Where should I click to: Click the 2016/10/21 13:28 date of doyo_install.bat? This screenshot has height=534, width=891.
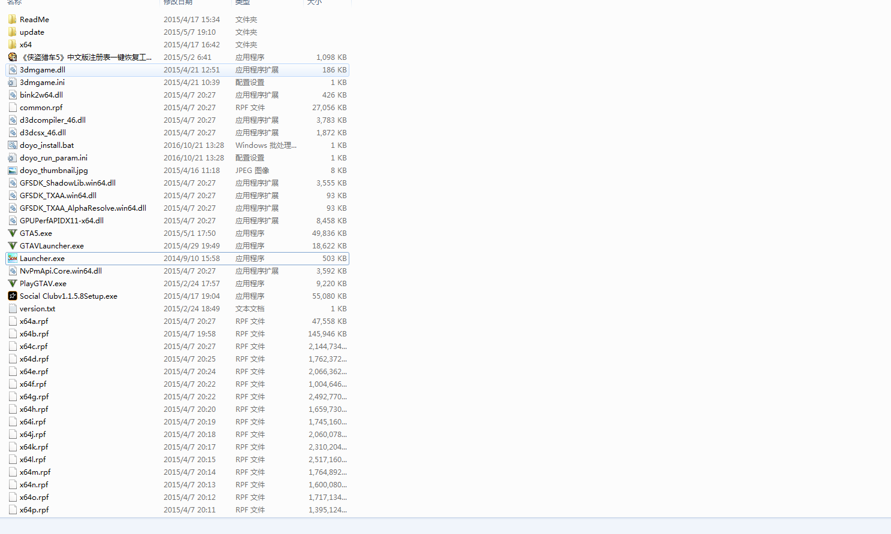pyautogui.click(x=194, y=145)
